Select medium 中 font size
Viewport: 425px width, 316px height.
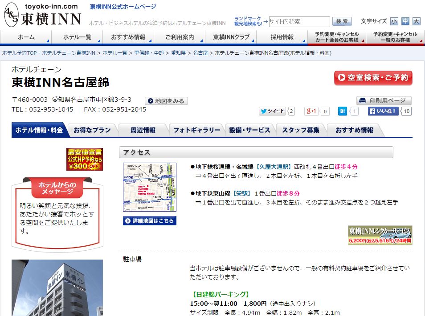click(x=405, y=21)
